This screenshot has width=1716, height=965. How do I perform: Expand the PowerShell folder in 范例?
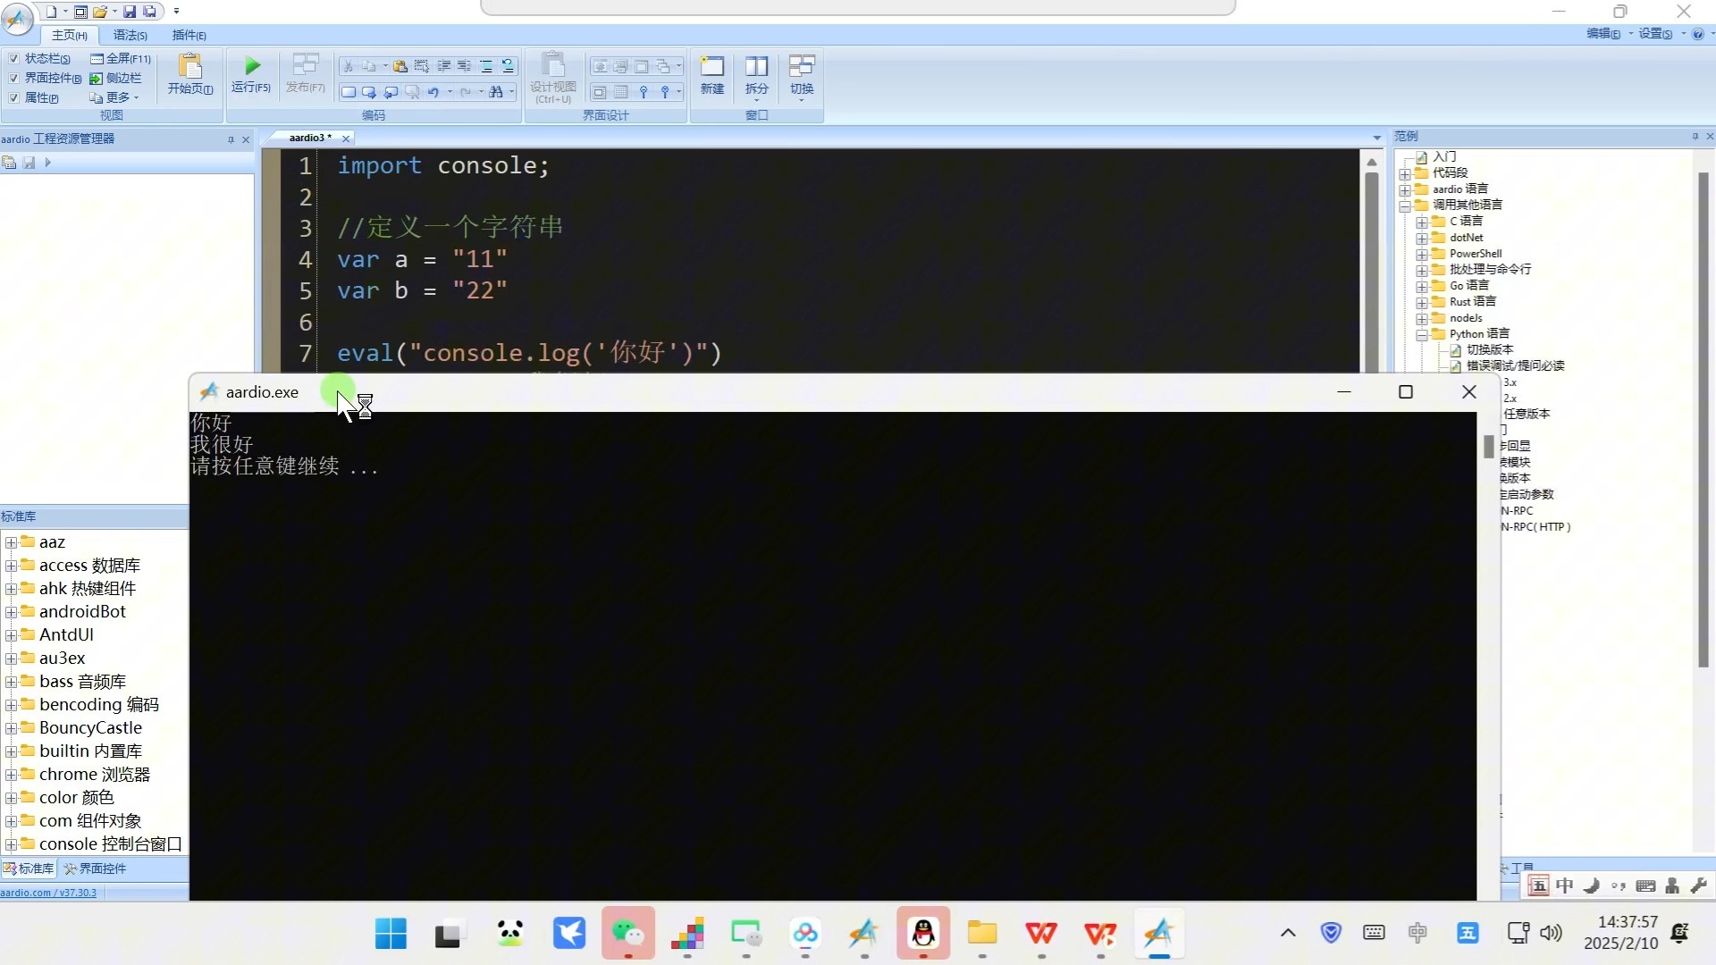coord(1422,254)
